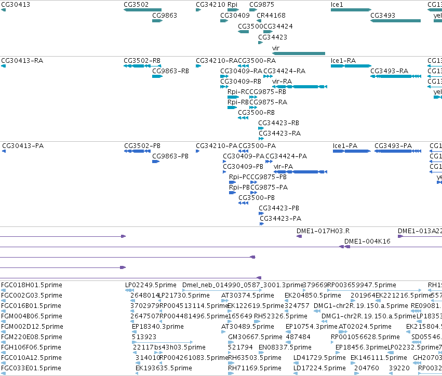
Task: Click the CG30413 gene label
Action: click(x=16, y=5)
